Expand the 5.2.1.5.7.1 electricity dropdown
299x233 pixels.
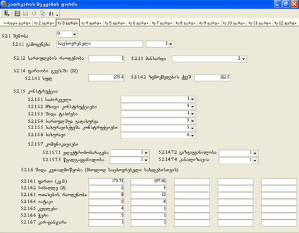(x=146, y=153)
